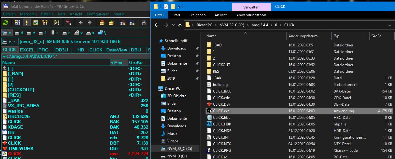
Task: Click the Größe column header in Total Commander
Action: (136, 63)
